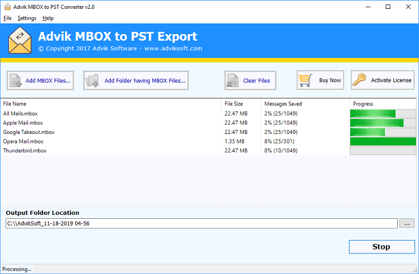Open the Help menu

(x=48, y=18)
